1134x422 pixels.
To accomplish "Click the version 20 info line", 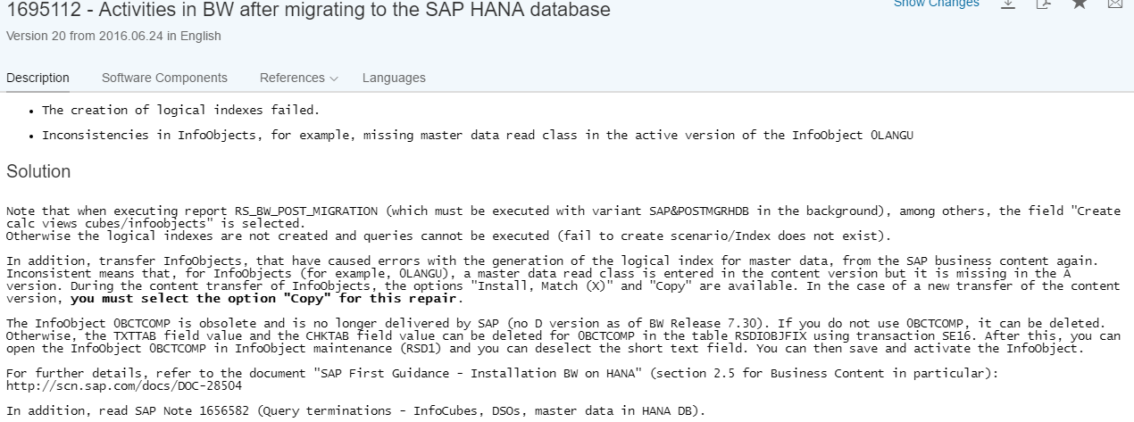I will pos(113,37).
